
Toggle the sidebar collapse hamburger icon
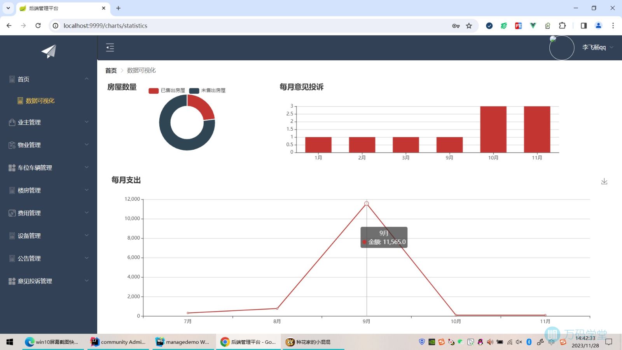tap(110, 47)
